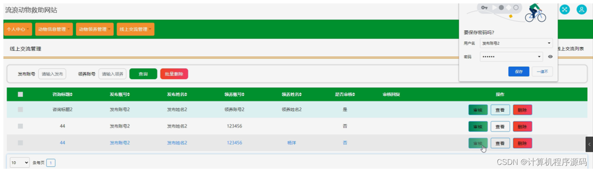This screenshot has height=170, width=593.
Task: Click 删除 for the 咨询标题2 row
Action: pyautogui.click(x=523, y=110)
